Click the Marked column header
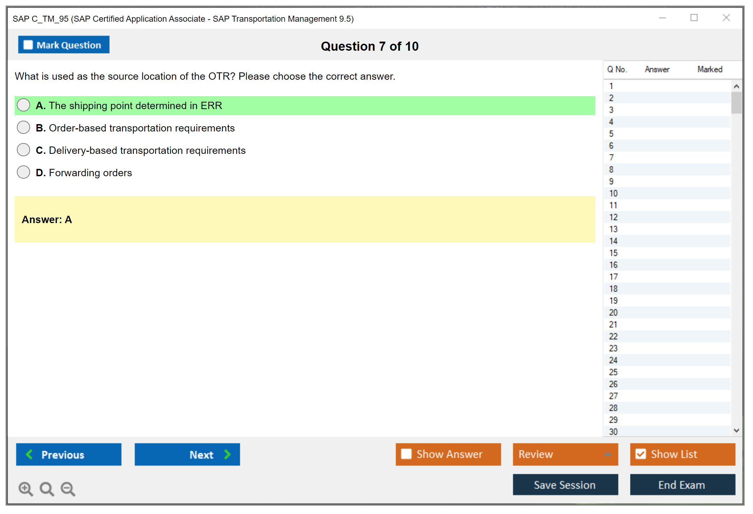The width and height of the screenshot is (753, 514). (x=710, y=69)
